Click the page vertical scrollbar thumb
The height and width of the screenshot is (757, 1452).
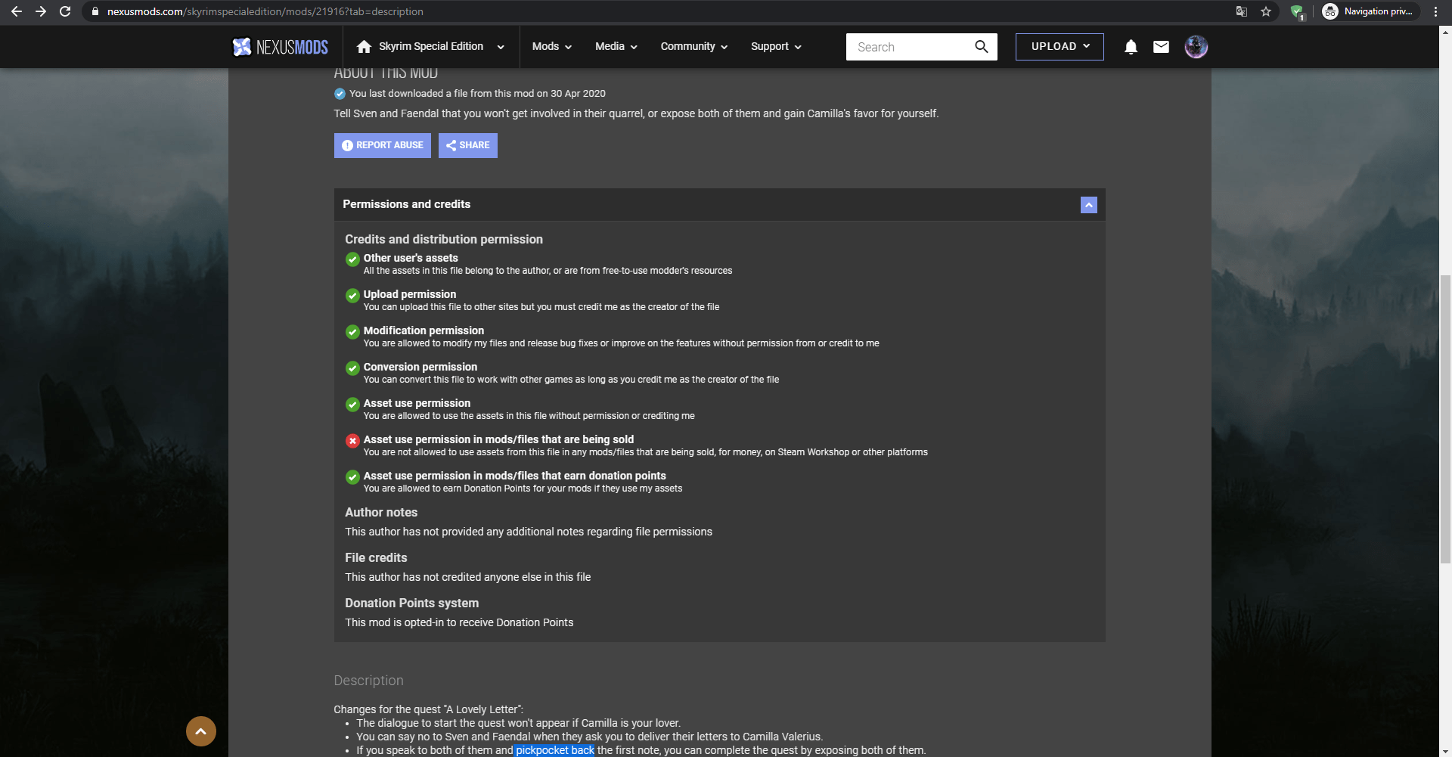(x=1445, y=420)
